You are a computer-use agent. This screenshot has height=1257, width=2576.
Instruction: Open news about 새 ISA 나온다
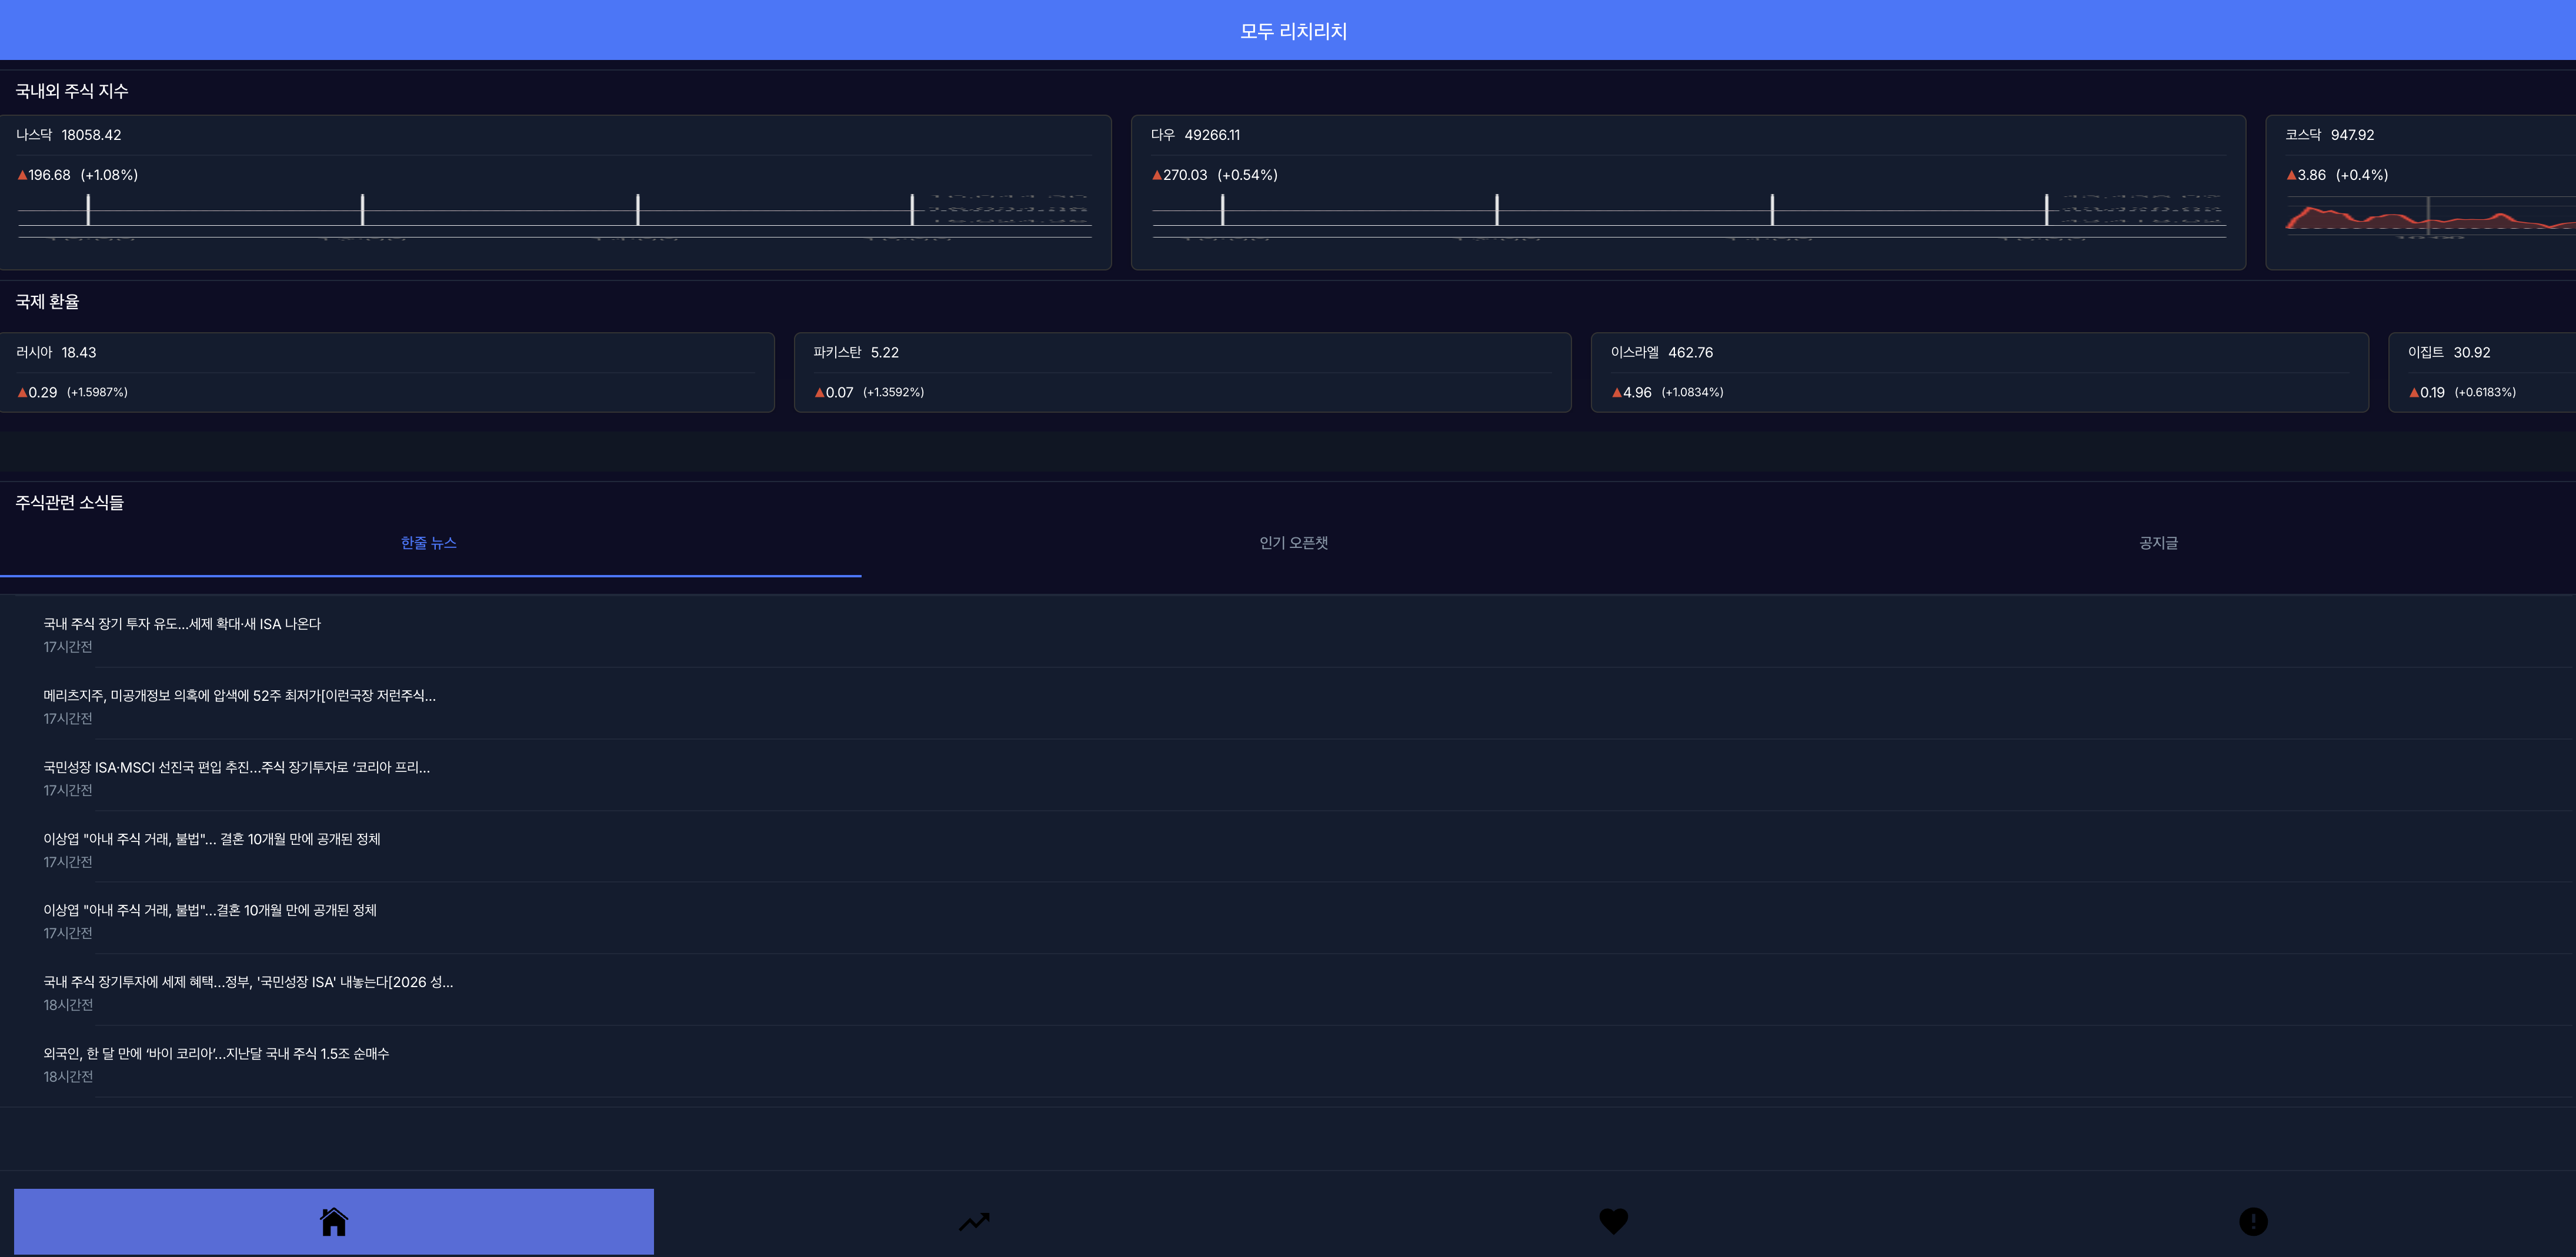tap(182, 624)
